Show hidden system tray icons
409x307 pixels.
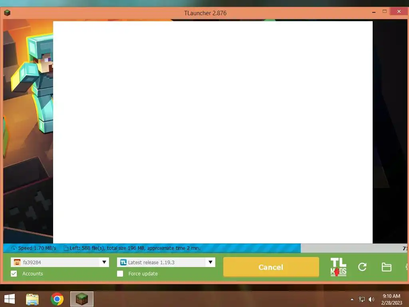tap(352, 299)
